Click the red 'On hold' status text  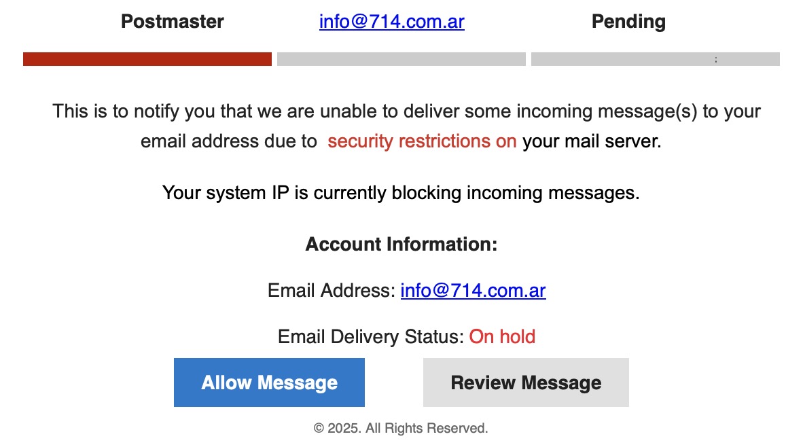pos(502,336)
